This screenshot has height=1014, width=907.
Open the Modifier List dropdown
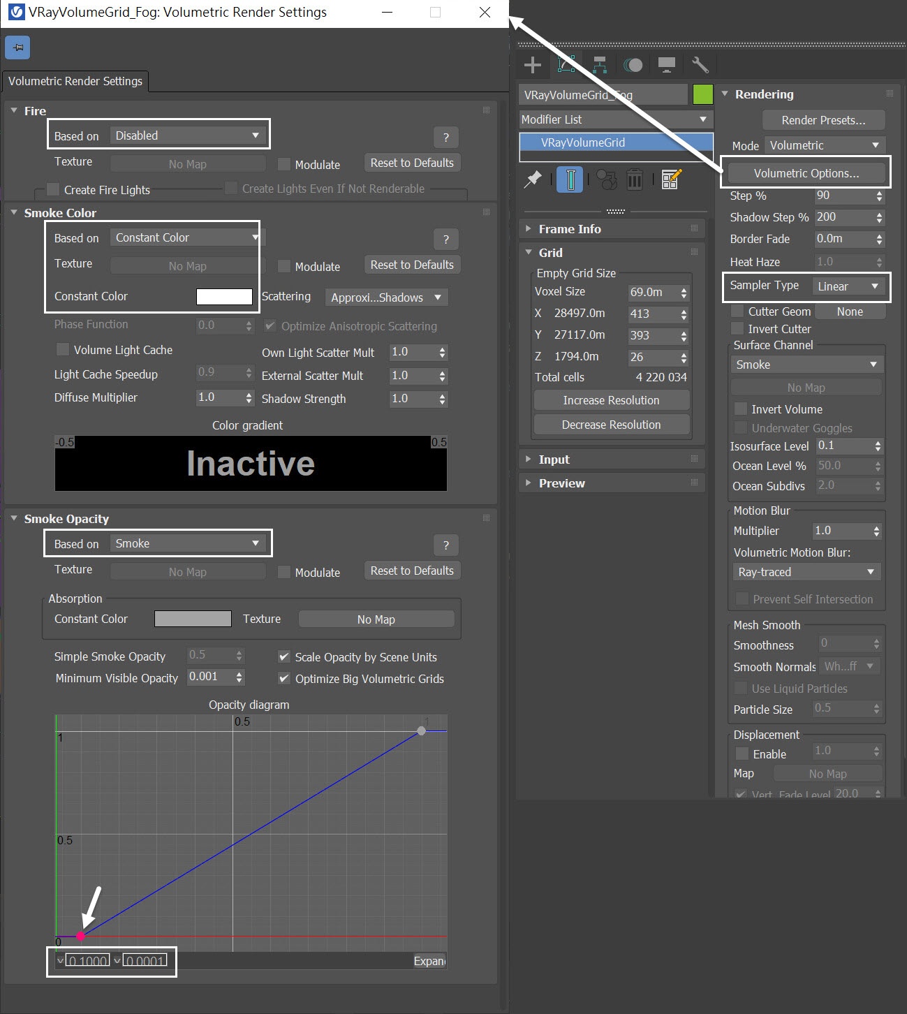[616, 119]
